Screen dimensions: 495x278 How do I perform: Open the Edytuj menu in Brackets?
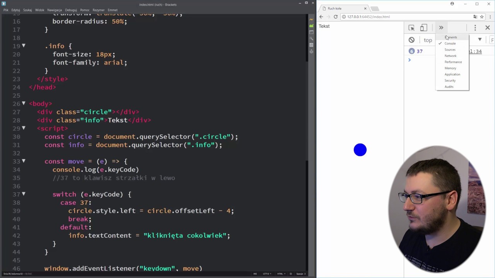(15, 10)
